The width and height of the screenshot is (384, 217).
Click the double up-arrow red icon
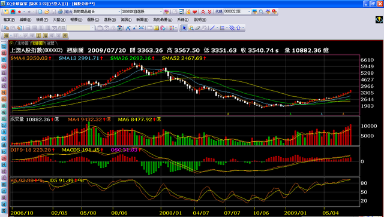click(203, 11)
